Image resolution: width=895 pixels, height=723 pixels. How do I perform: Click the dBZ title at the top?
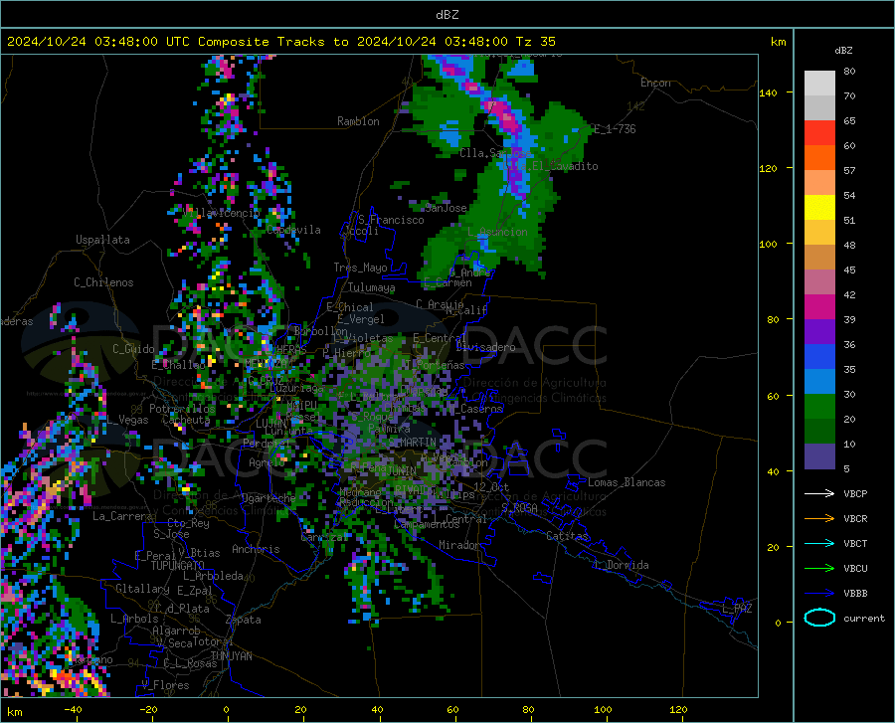pyautogui.click(x=447, y=15)
